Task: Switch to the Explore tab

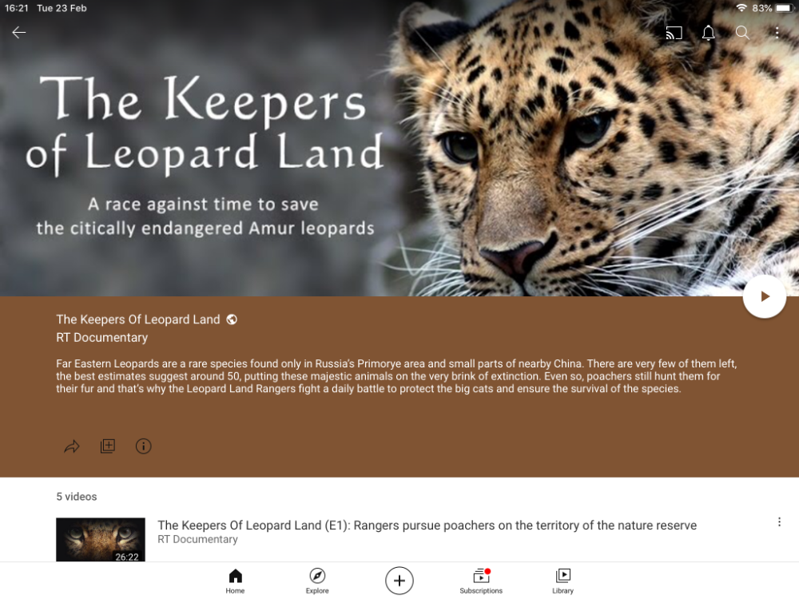Action: [x=317, y=581]
